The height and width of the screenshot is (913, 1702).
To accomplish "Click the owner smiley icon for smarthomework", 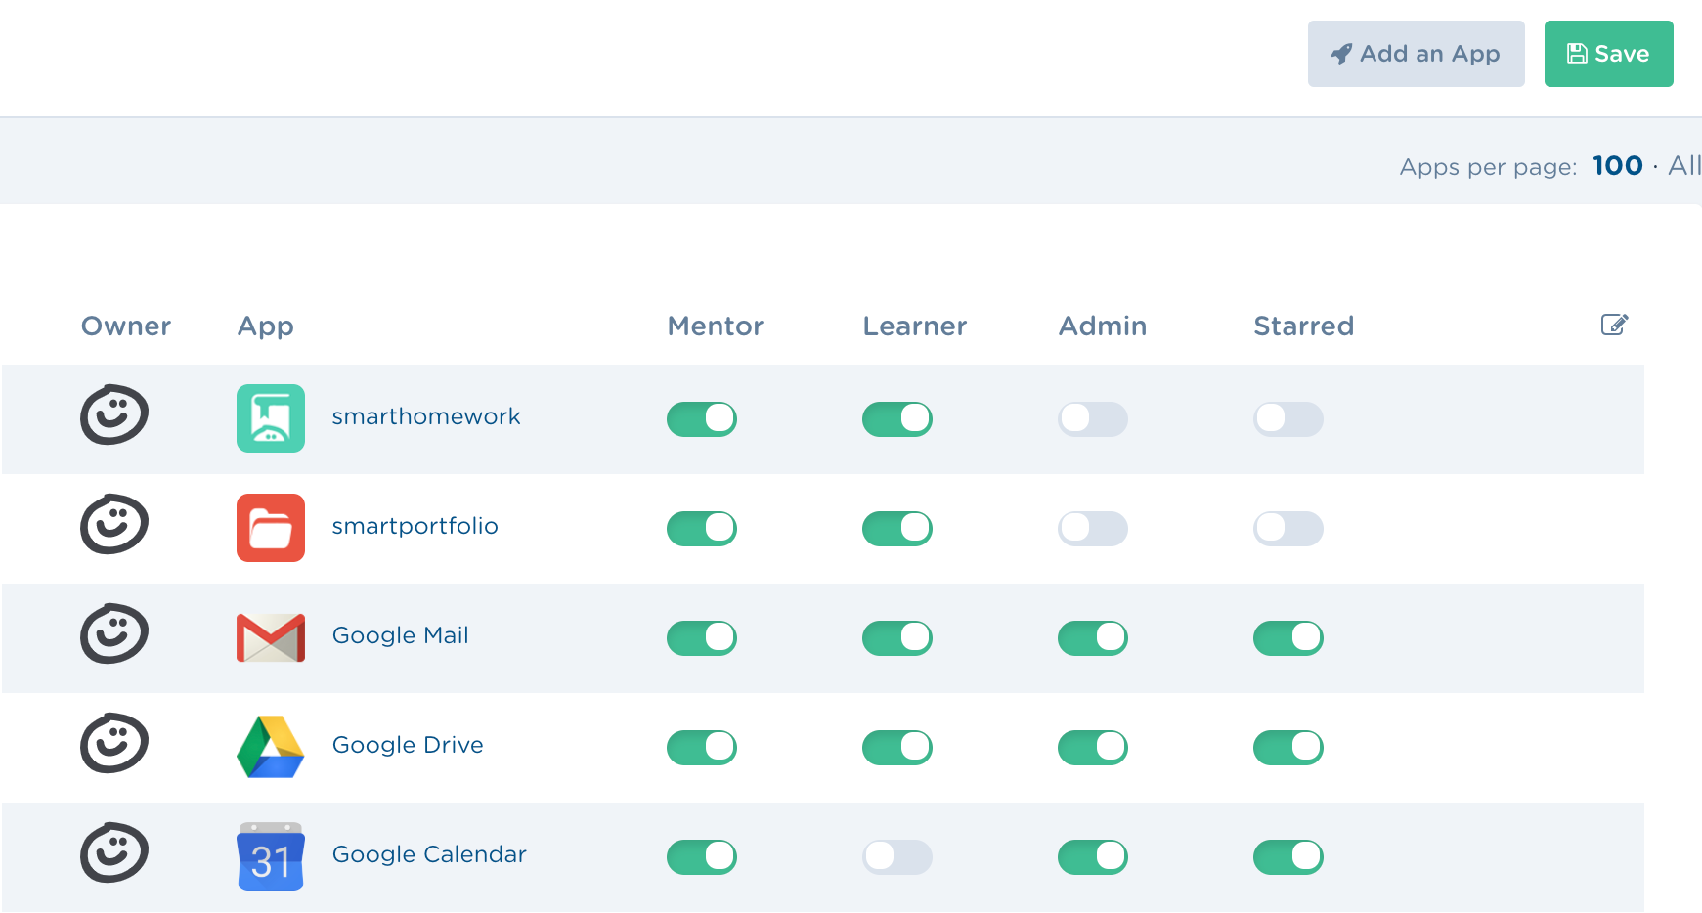I will 114,414.
